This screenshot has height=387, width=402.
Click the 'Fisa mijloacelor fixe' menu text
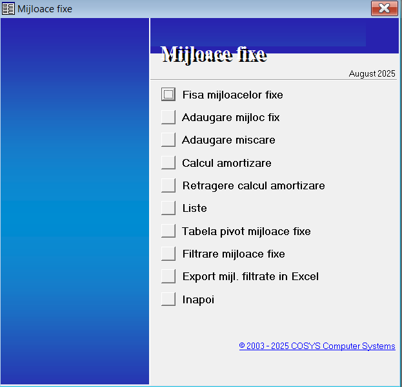click(232, 95)
